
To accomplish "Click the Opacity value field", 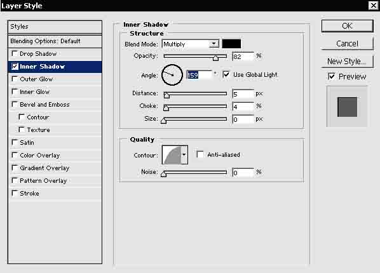I will [x=243, y=57].
